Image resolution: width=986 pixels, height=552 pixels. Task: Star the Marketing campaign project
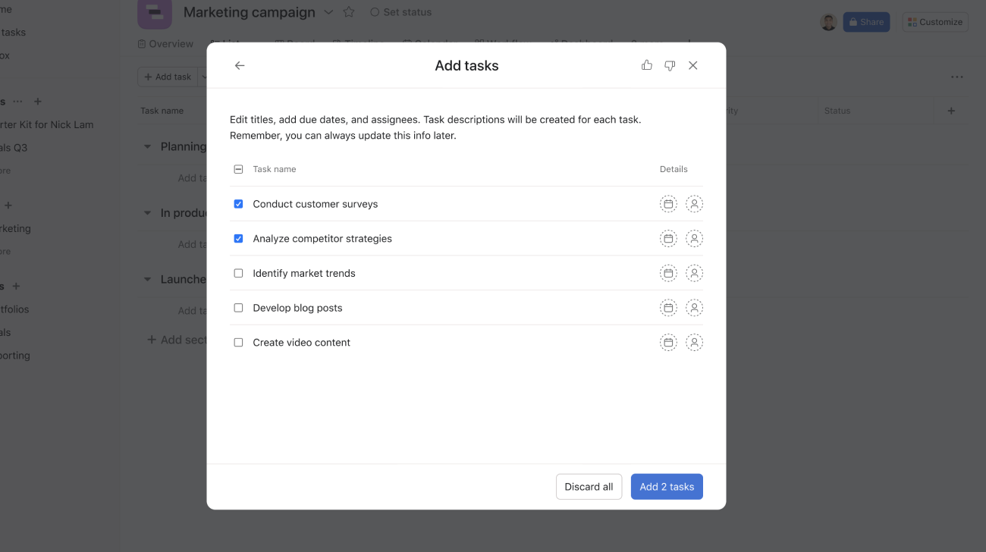point(348,11)
